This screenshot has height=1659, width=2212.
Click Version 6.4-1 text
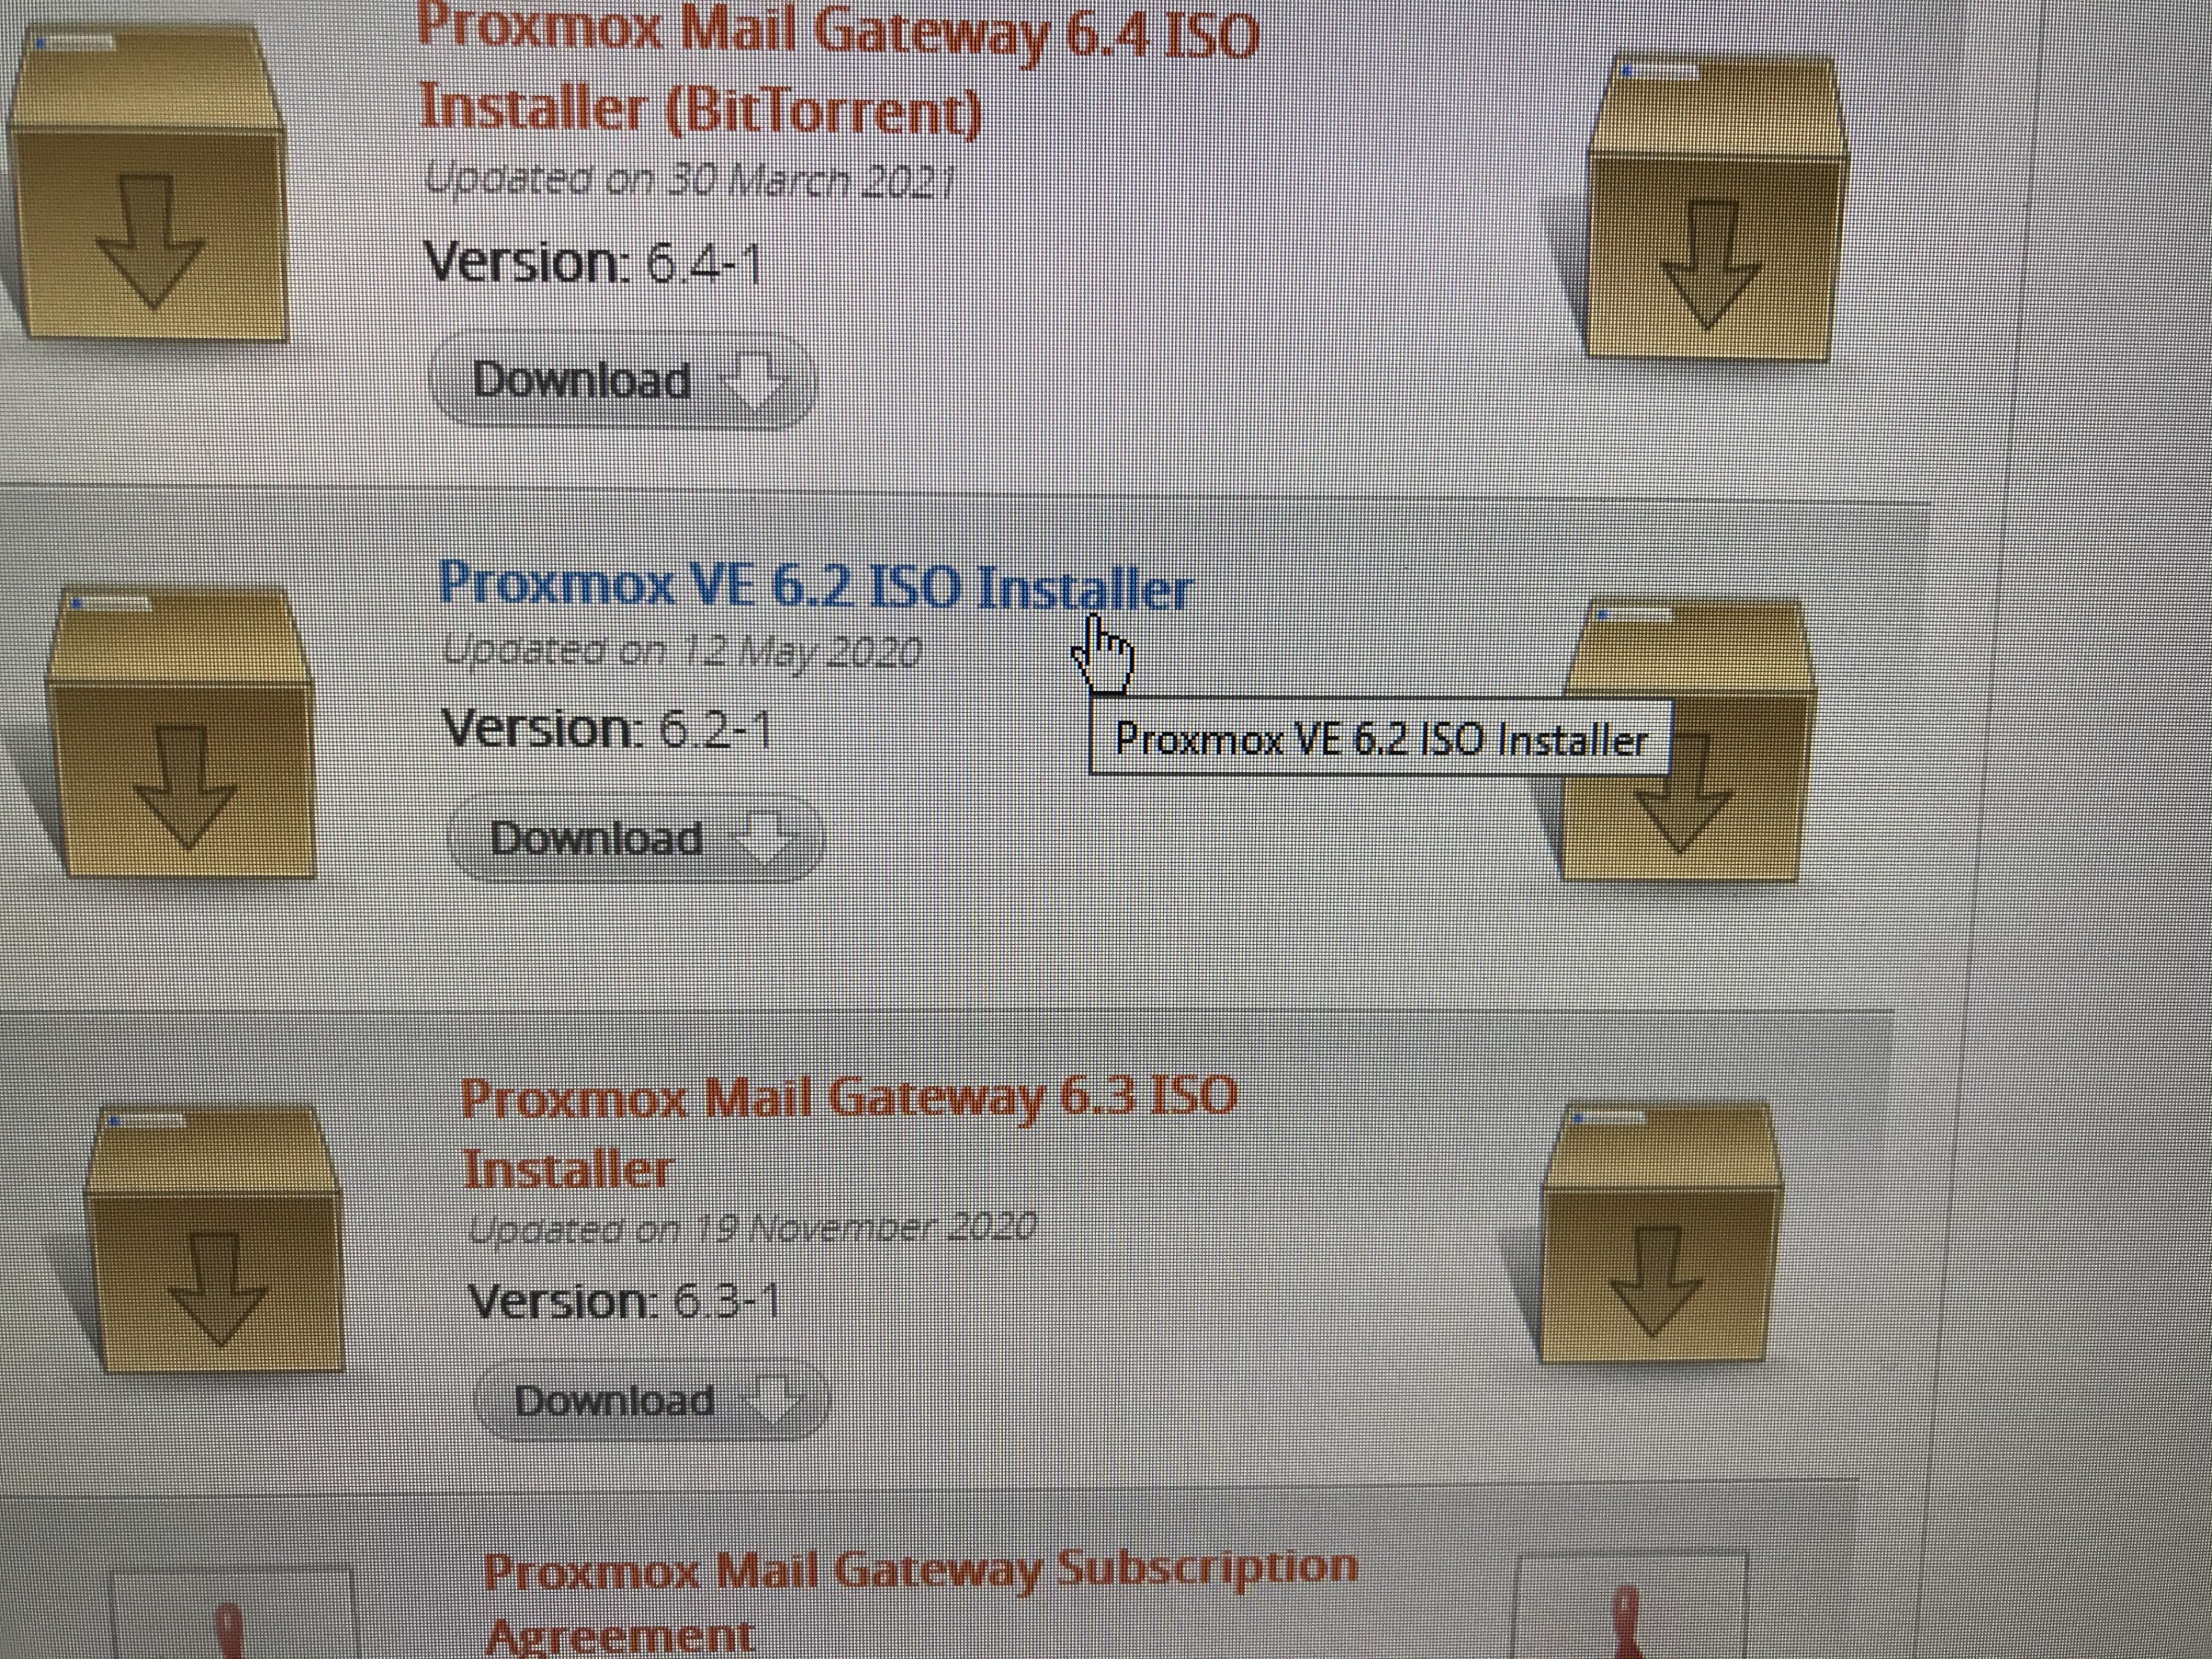(593, 262)
